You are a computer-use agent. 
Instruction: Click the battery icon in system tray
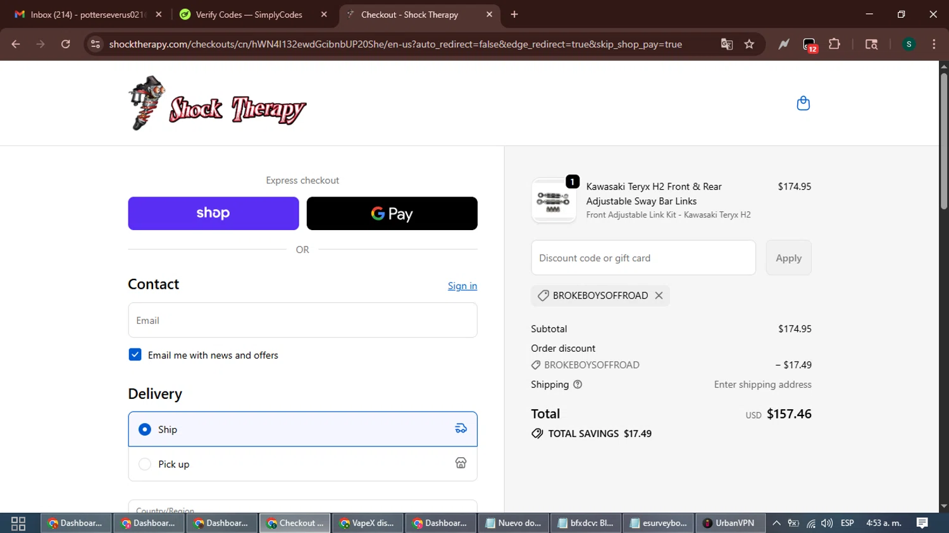[x=793, y=524]
